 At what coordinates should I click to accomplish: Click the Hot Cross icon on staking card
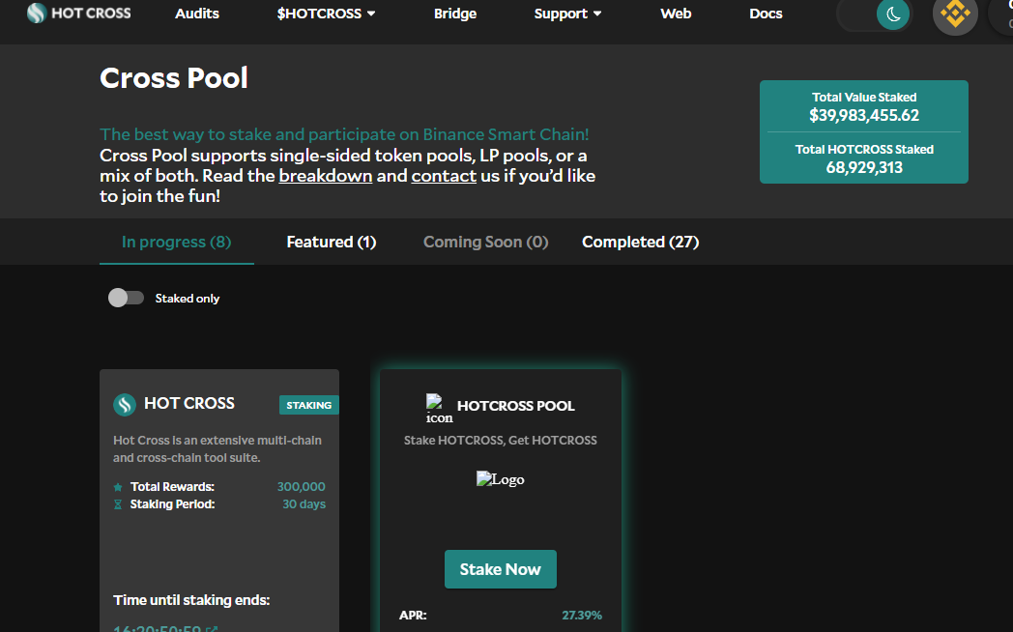point(125,403)
